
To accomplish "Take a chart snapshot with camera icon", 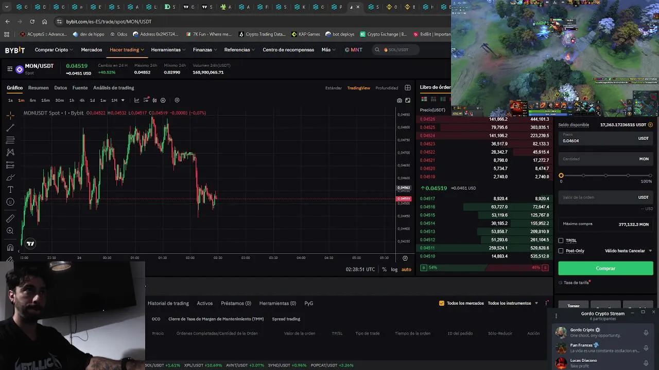I will tap(400, 100).
